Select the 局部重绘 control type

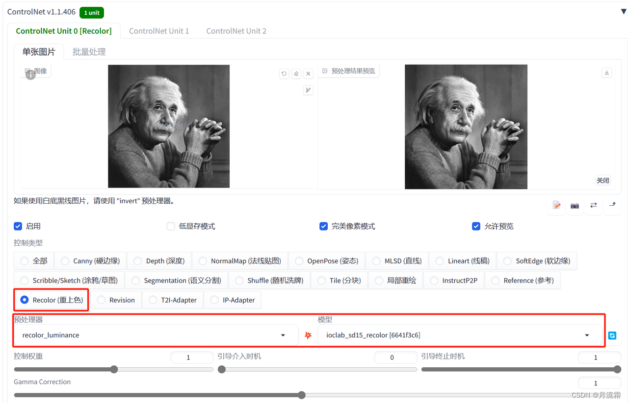point(395,281)
